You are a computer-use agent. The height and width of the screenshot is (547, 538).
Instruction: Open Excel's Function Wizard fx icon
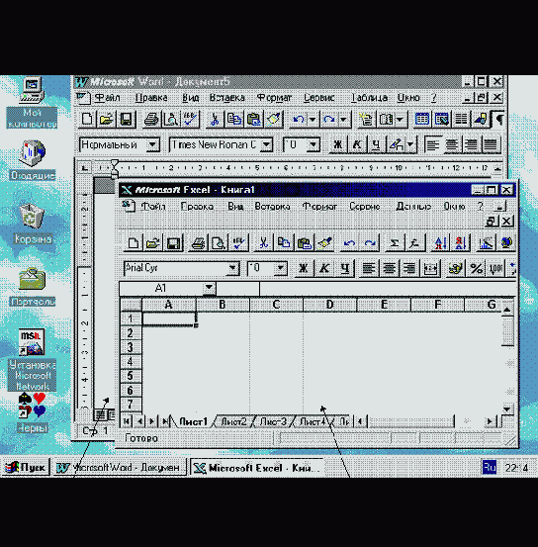click(414, 242)
